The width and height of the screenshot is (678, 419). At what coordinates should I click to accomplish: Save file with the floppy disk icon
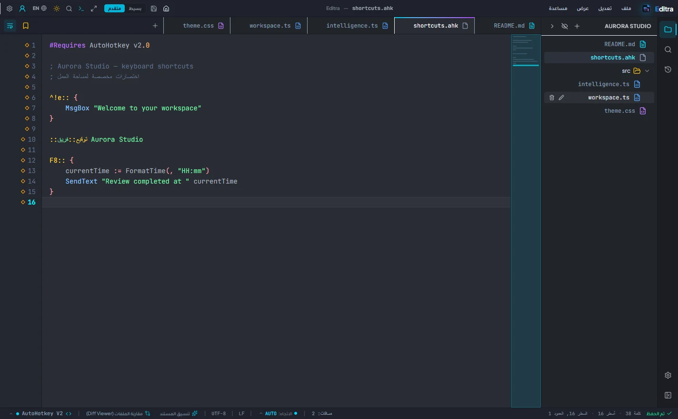pos(154,9)
